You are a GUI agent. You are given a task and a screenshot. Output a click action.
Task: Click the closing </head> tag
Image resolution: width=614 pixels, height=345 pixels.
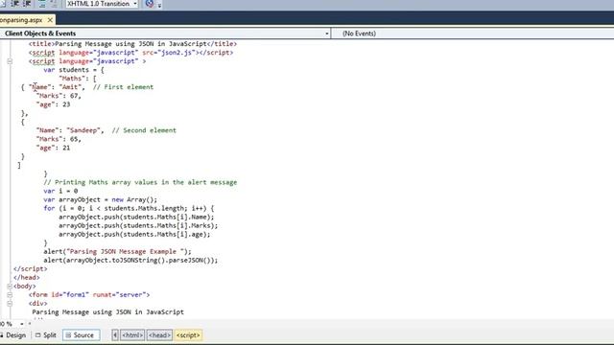point(26,277)
